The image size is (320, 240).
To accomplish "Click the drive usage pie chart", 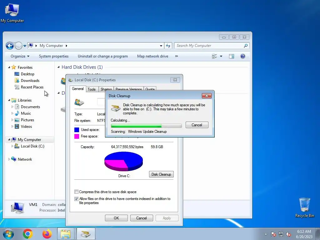I will (x=123, y=162).
